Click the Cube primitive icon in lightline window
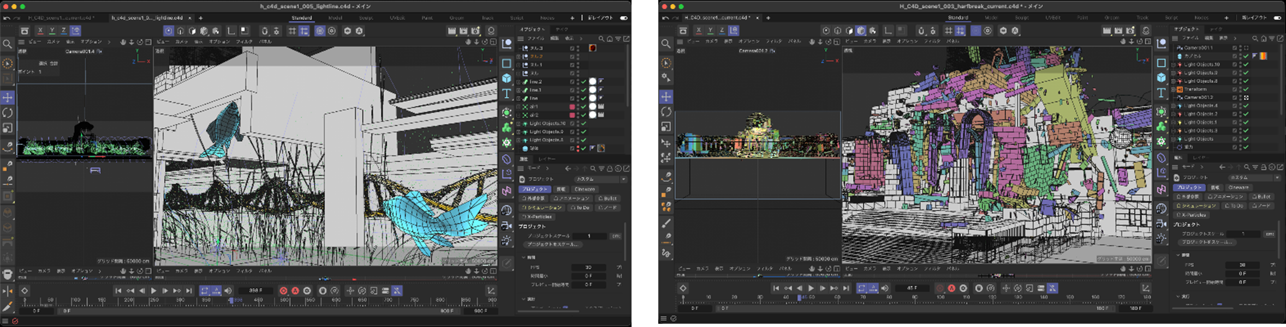The image size is (1286, 327). (x=507, y=78)
